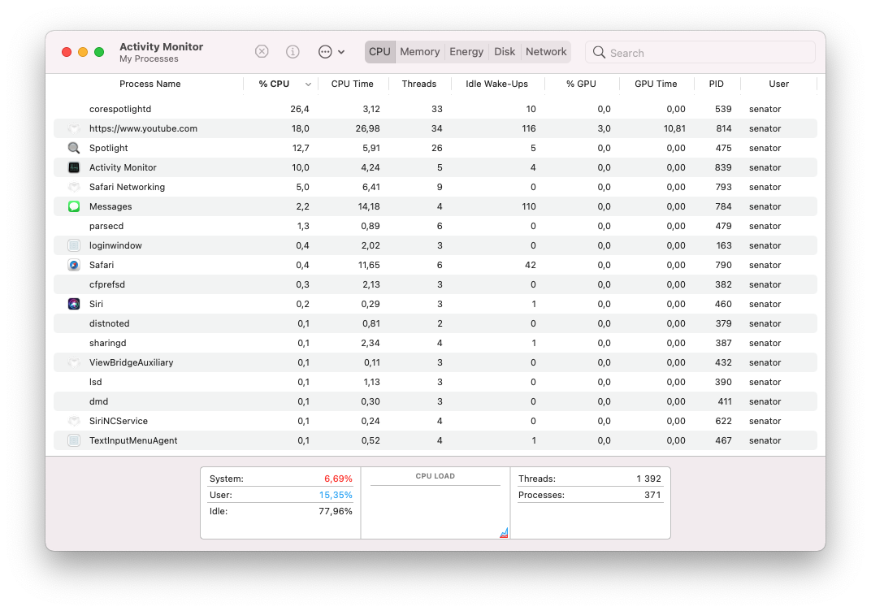The image size is (871, 611).
Task: Click the Activity Monitor window title
Action: [x=161, y=46]
